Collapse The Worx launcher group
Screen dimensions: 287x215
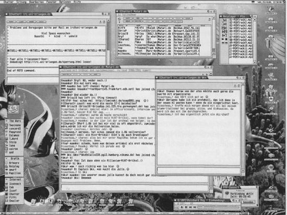tap(7, 121)
